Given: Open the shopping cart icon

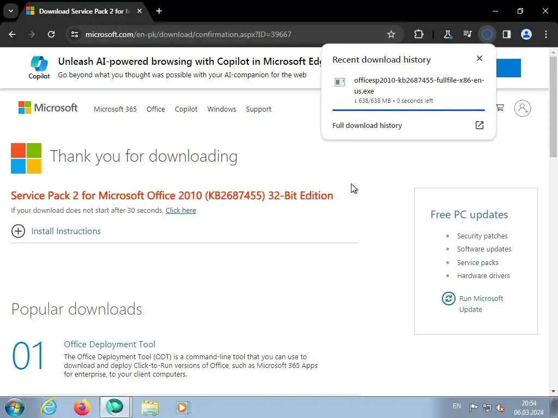Looking at the screenshot, I should coord(500,108).
